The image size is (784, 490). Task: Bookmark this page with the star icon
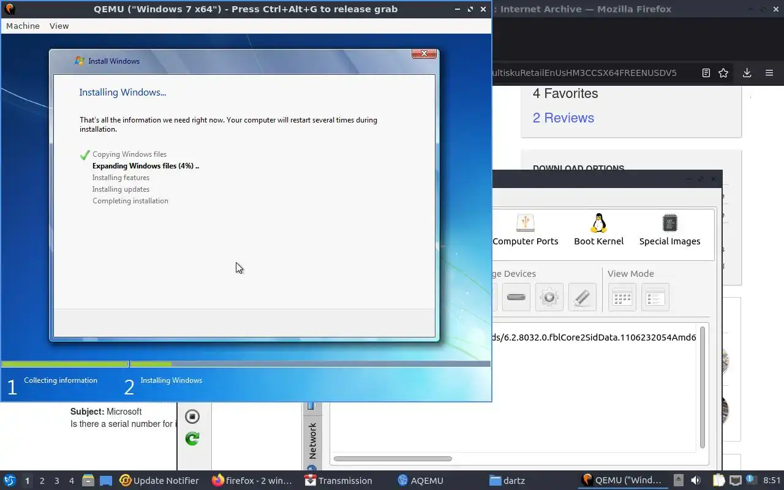pos(723,73)
